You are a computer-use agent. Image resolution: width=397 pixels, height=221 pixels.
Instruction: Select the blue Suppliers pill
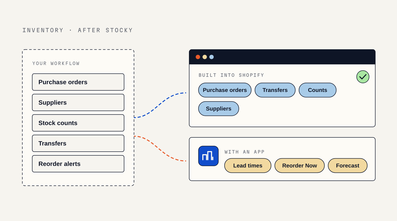[x=219, y=109]
